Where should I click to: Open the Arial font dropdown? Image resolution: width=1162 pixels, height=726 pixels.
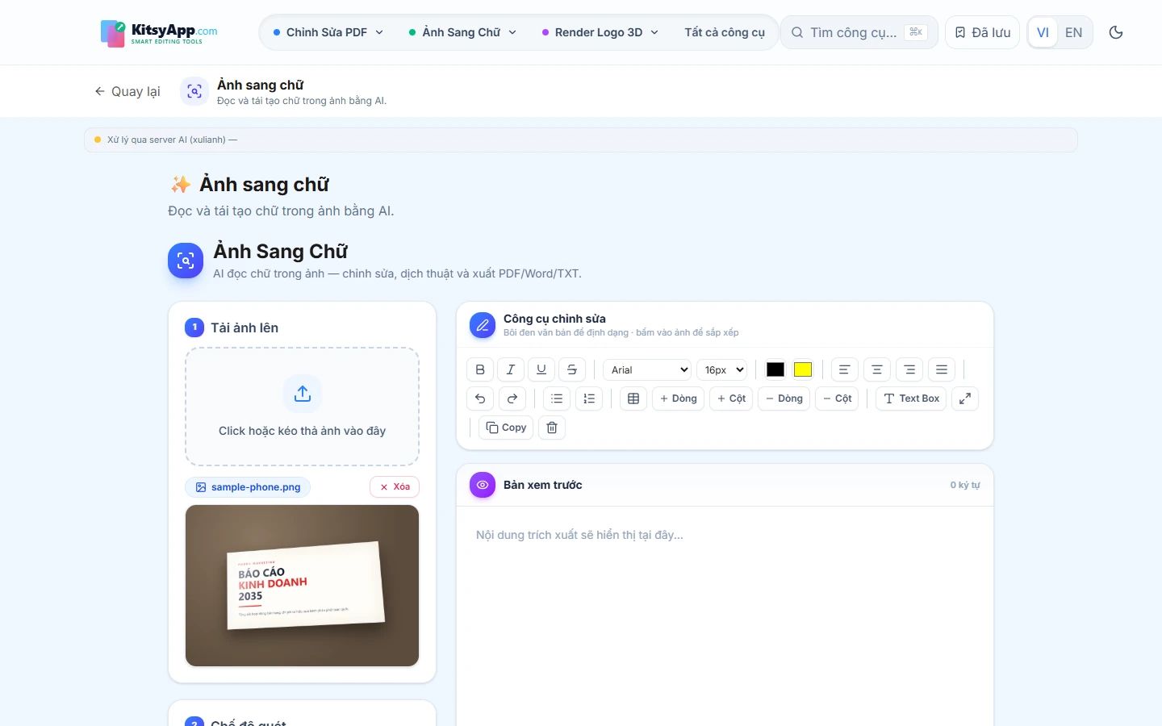pos(648,369)
